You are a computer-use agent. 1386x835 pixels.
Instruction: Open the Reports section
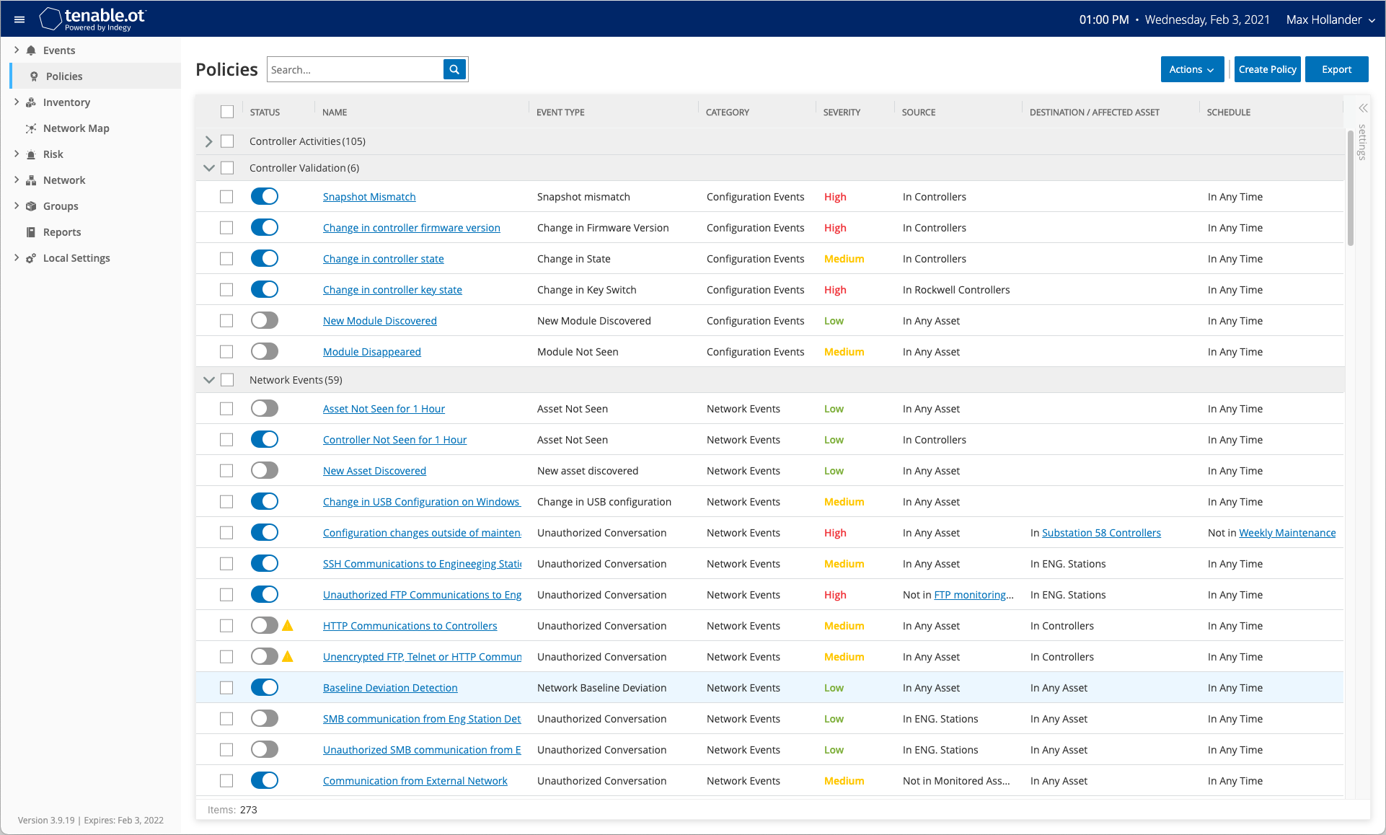[x=30, y=231]
